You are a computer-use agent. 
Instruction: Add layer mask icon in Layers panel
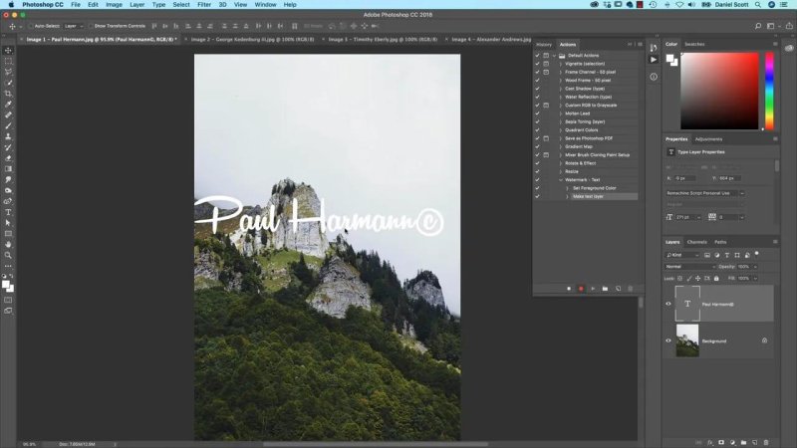721,442
